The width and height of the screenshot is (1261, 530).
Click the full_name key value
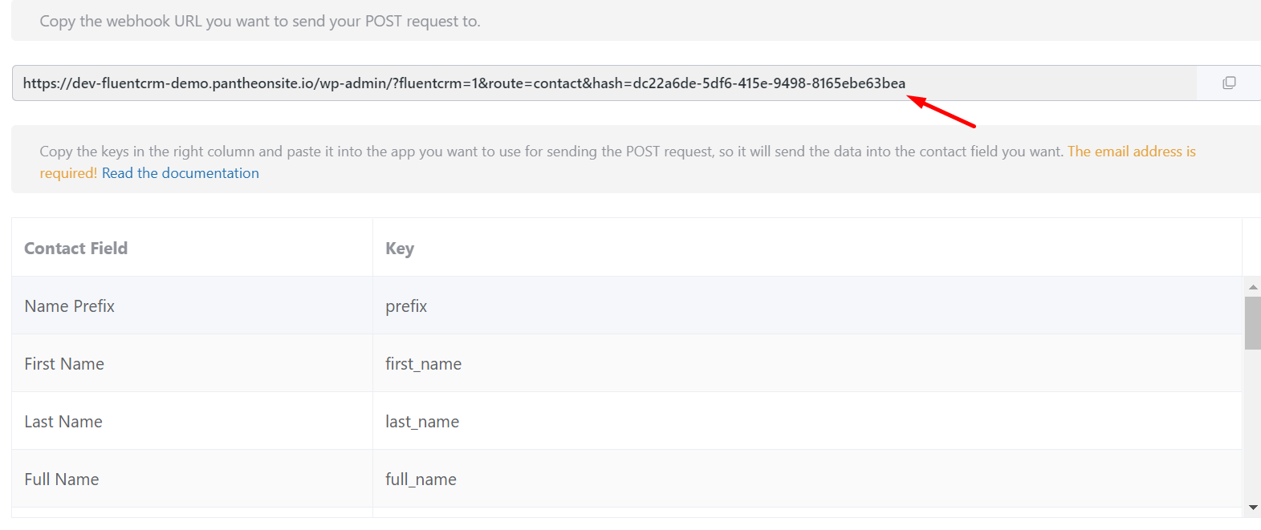pyautogui.click(x=421, y=479)
